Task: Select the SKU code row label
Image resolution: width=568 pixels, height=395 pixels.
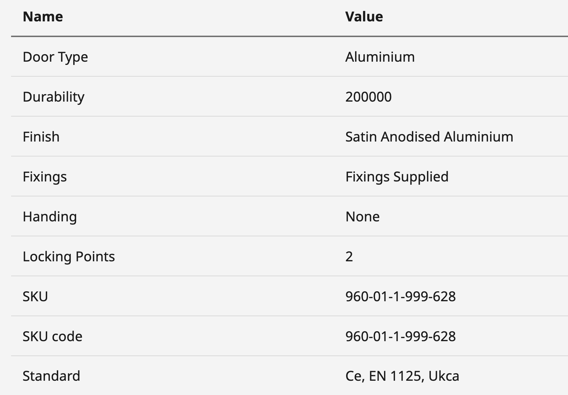Action: (53, 337)
